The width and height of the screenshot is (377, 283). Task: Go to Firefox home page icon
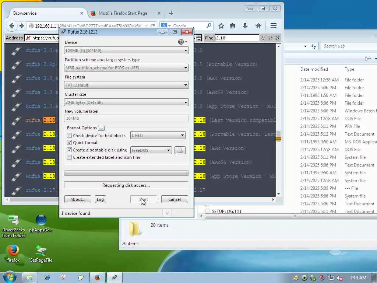258,26
